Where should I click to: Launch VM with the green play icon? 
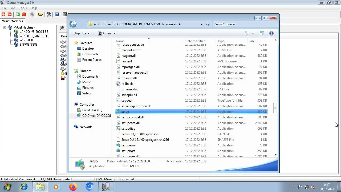point(18,14)
